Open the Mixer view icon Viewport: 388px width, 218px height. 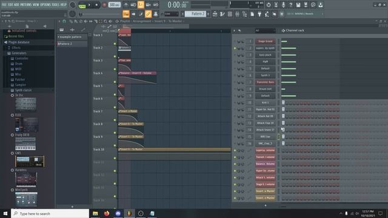pos(237,14)
